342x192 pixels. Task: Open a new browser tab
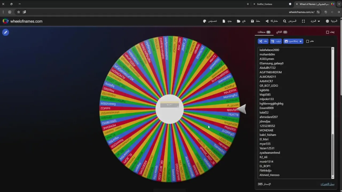(x=248, y=4)
